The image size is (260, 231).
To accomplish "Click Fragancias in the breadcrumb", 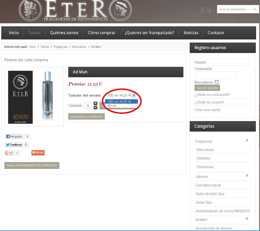I will pyautogui.click(x=60, y=47).
